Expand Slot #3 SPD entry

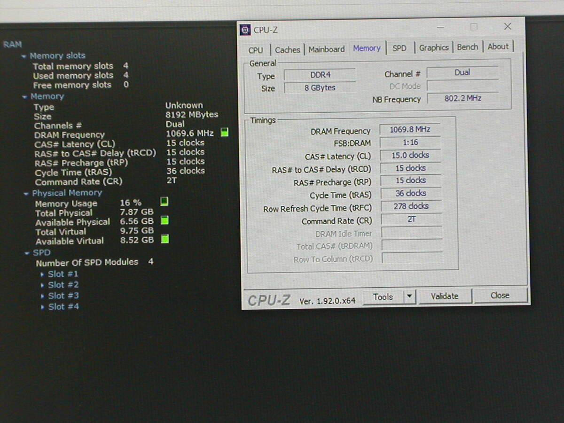(x=42, y=296)
